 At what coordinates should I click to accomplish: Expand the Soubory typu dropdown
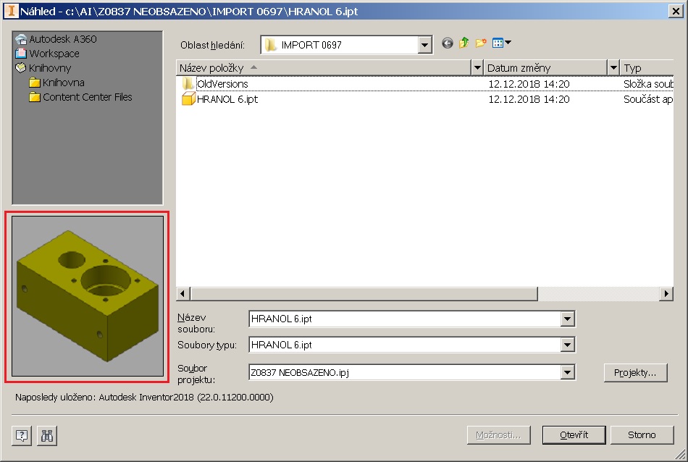point(568,345)
